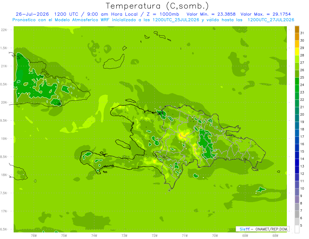This screenshot has width=309, height=239.
Task: Click the '22N' latitude label
Action: [4, 30]
